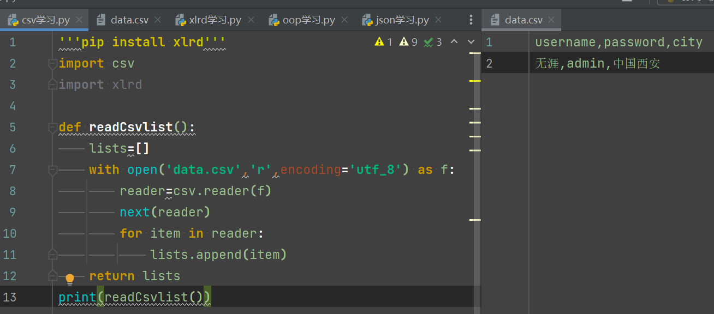Viewport: 714px width, 314px height.
Task: Click line number 13 in left gutter
Action: click(9, 297)
